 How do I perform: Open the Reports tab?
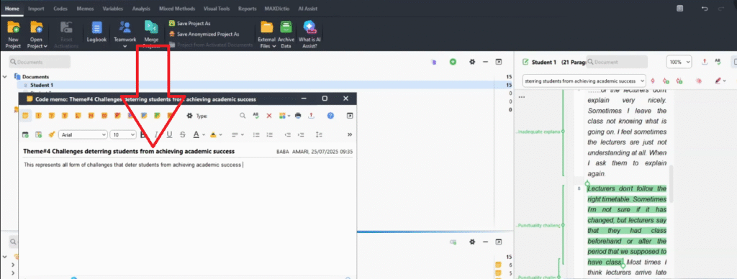(248, 9)
